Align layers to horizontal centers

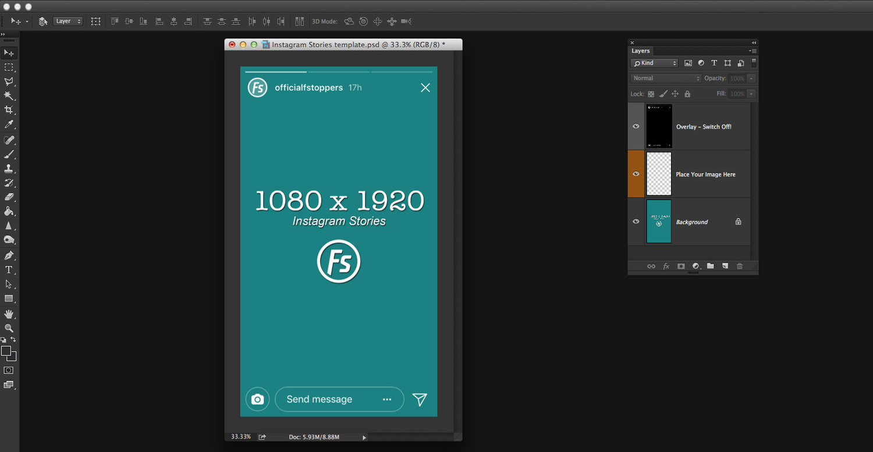click(173, 21)
